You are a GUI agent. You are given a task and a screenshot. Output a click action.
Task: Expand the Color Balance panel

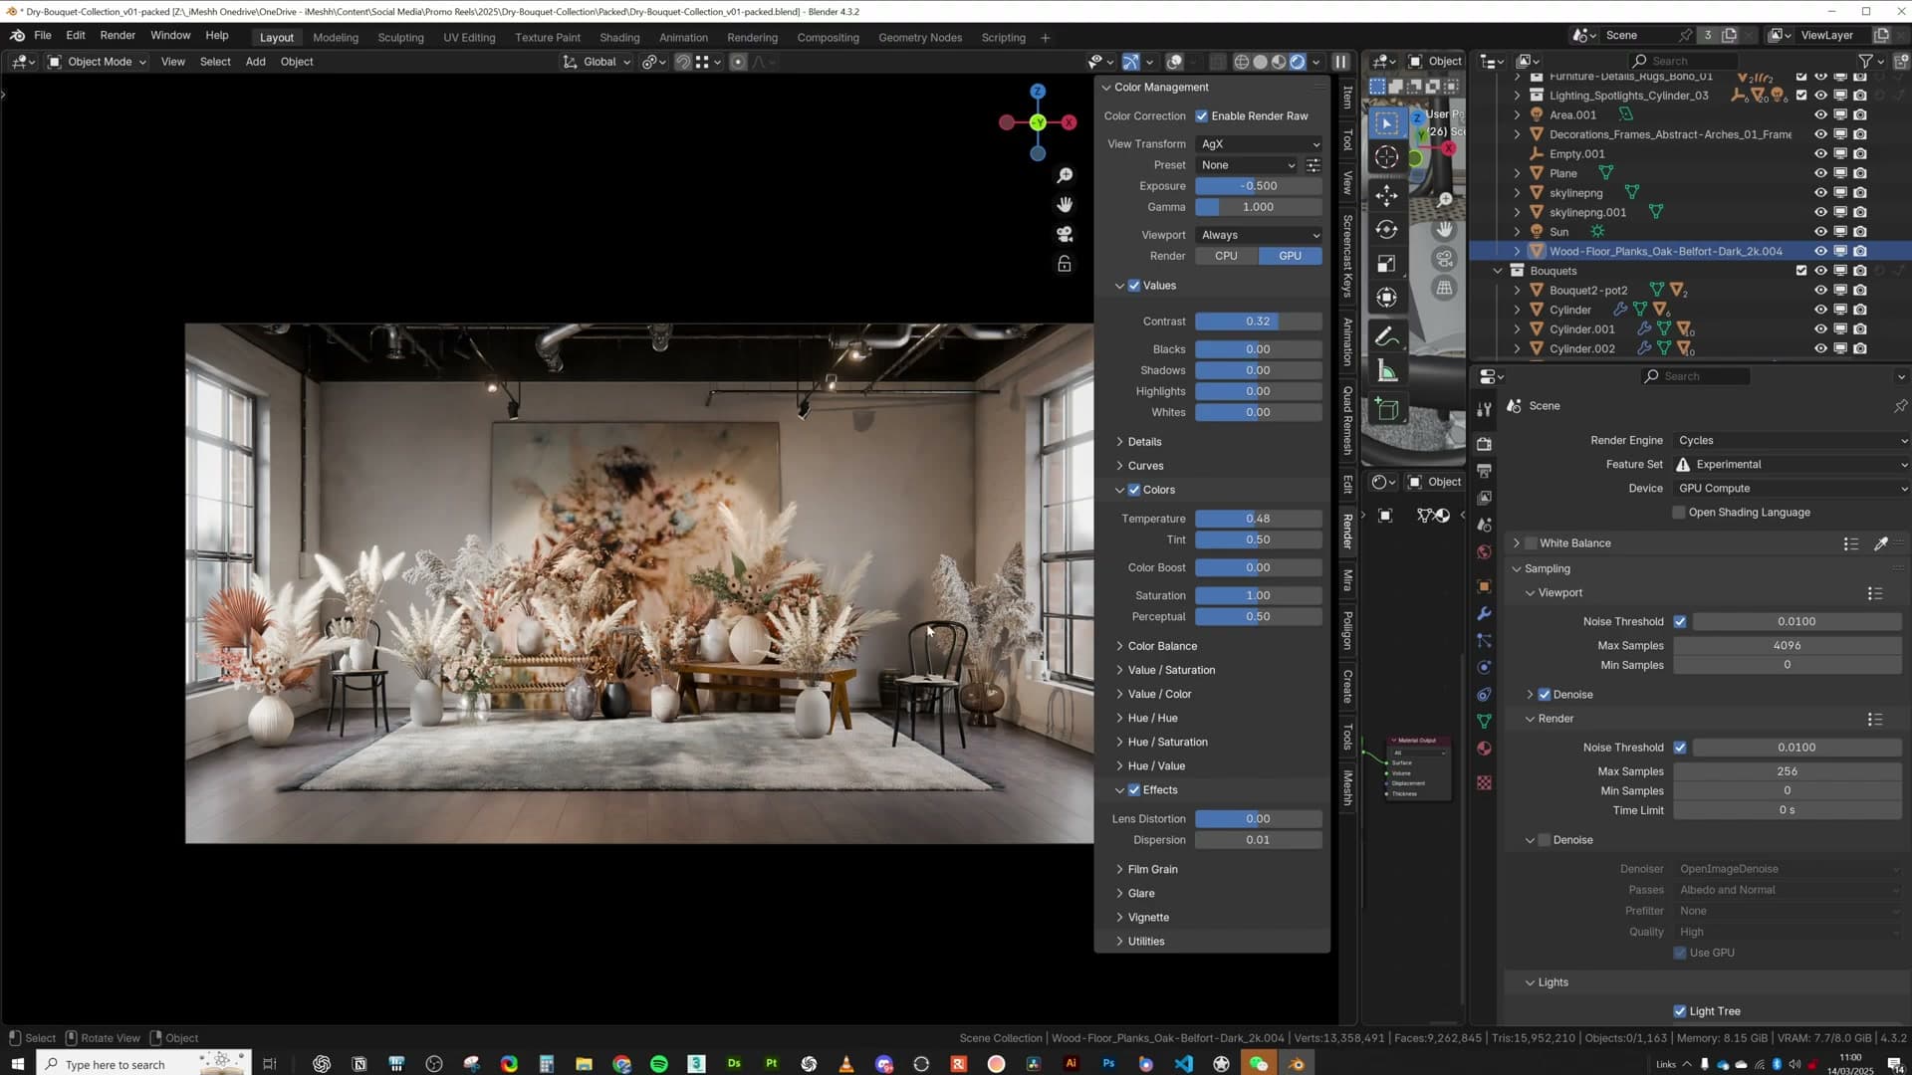pos(1162,647)
